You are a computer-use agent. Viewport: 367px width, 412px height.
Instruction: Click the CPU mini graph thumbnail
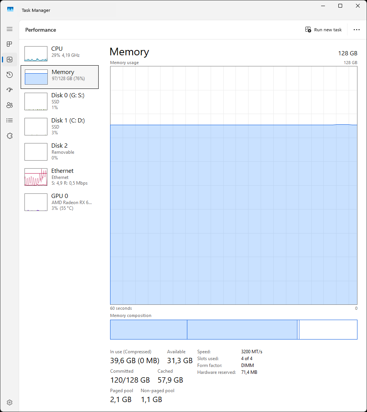[36, 54]
